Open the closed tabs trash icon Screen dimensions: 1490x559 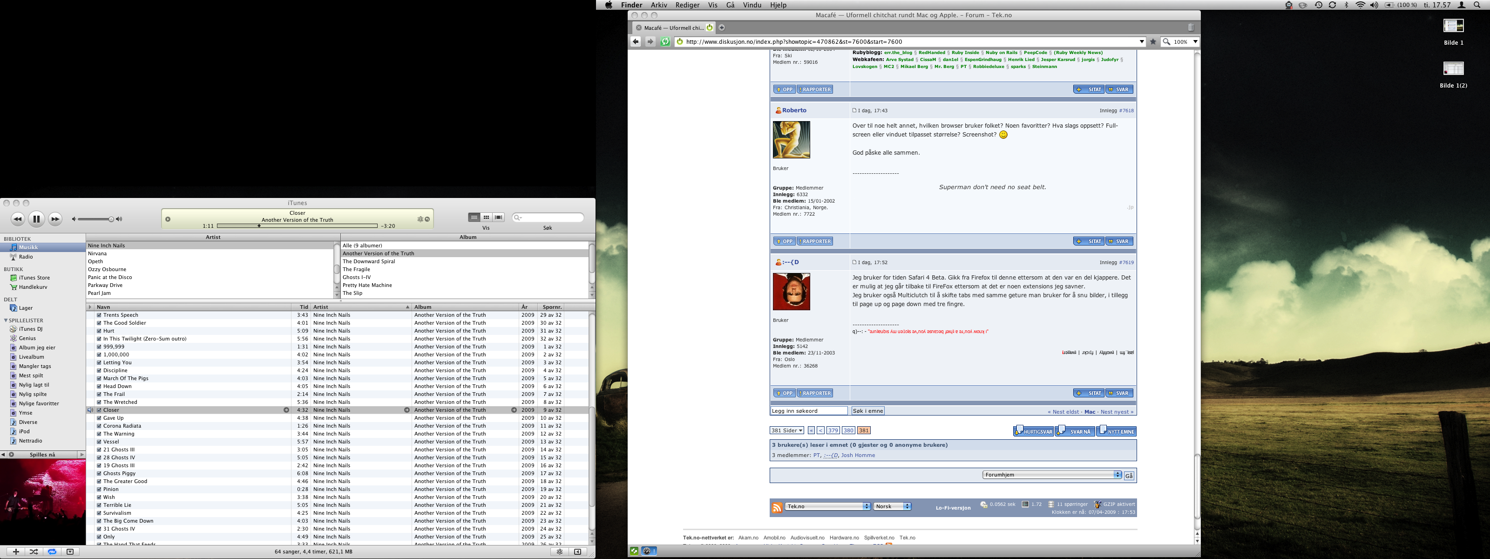tap(1191, 27)
